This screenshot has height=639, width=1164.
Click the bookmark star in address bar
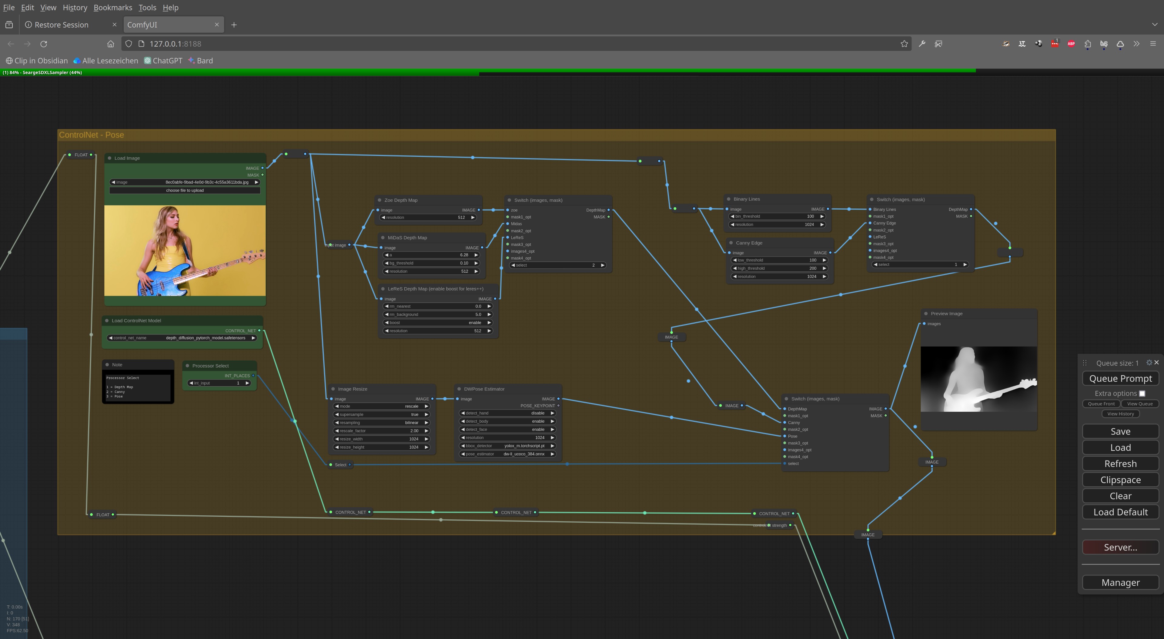[x=904, y=44]
